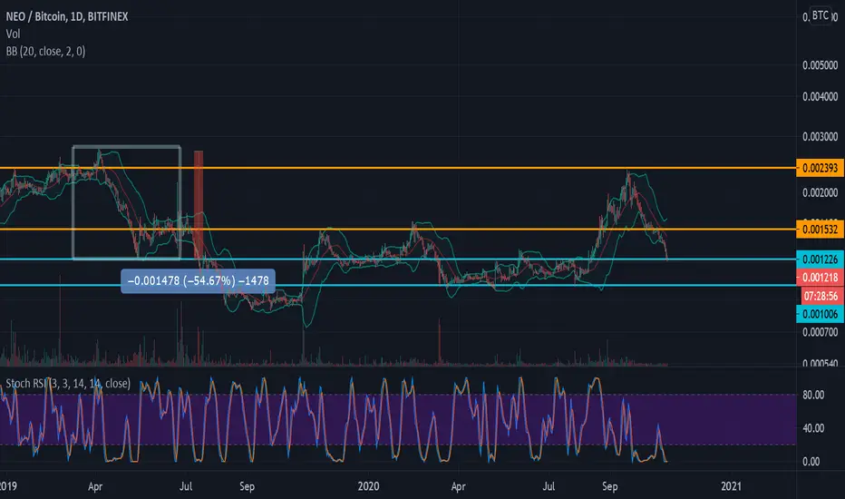
Task: Click the BTC currency button
Action: (821, 15)
